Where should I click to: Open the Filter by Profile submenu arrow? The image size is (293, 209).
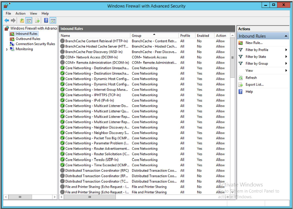286,50
